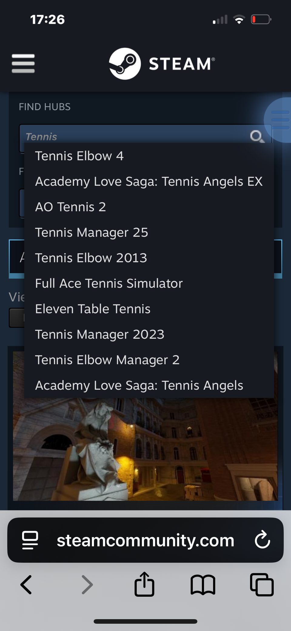
Task: Open Safari page settings icon
Action: [x=30, y=540]
